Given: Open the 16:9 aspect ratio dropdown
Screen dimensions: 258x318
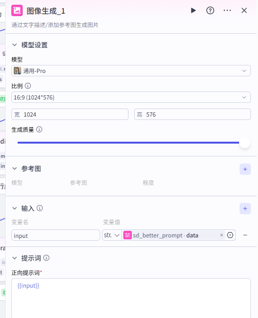Looking at the screenshot, I should coord(131,97).
